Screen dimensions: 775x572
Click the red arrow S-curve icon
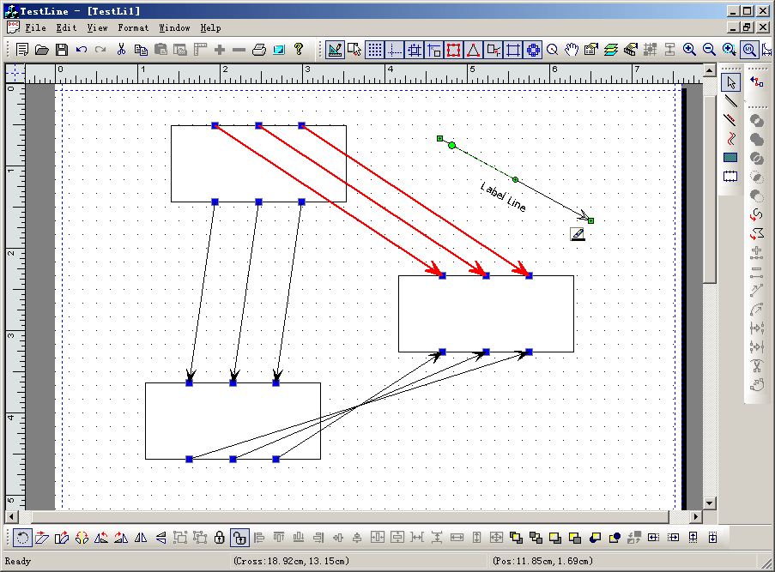[x=757, y=214]
